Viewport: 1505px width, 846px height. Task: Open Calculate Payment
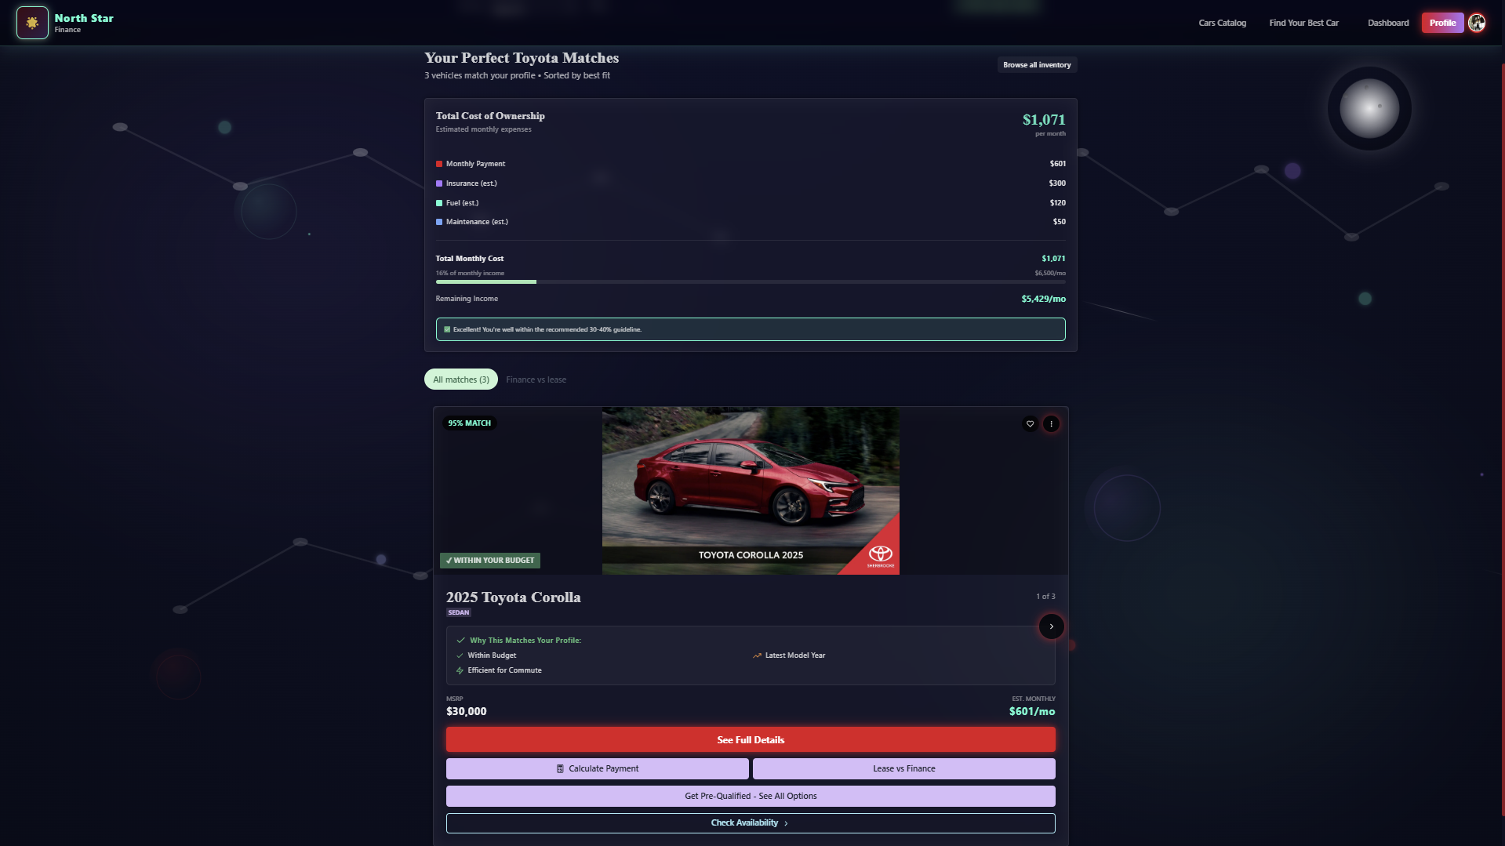598,769
